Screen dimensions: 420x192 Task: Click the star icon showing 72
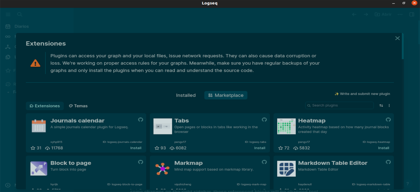pyautogui.click(x=281, y=148)
